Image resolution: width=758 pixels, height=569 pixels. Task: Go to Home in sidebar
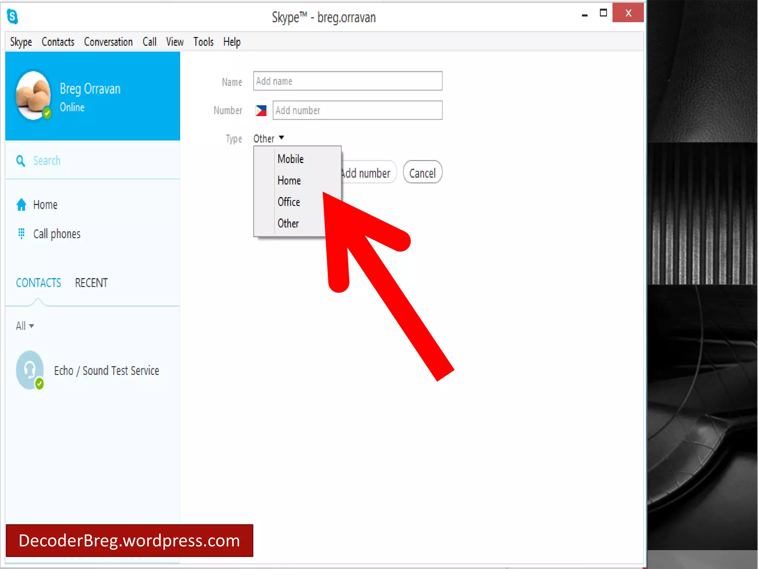45,204
